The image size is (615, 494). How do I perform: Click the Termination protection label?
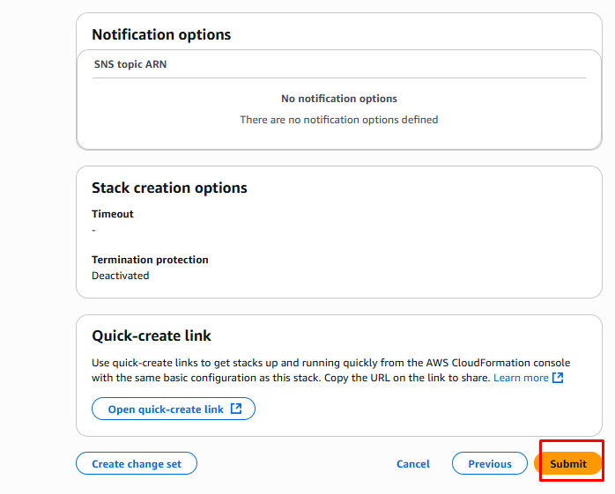[x=150, y=260]
